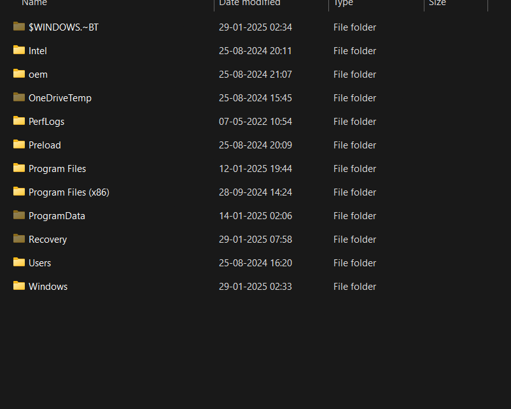Select the OneDriveTemp folder name
This screenshot has height=409, width=511.
(x=60, y=98)
